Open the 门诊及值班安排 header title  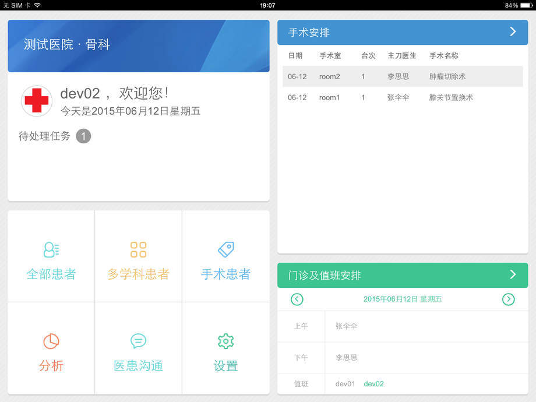tap(325, 275)
